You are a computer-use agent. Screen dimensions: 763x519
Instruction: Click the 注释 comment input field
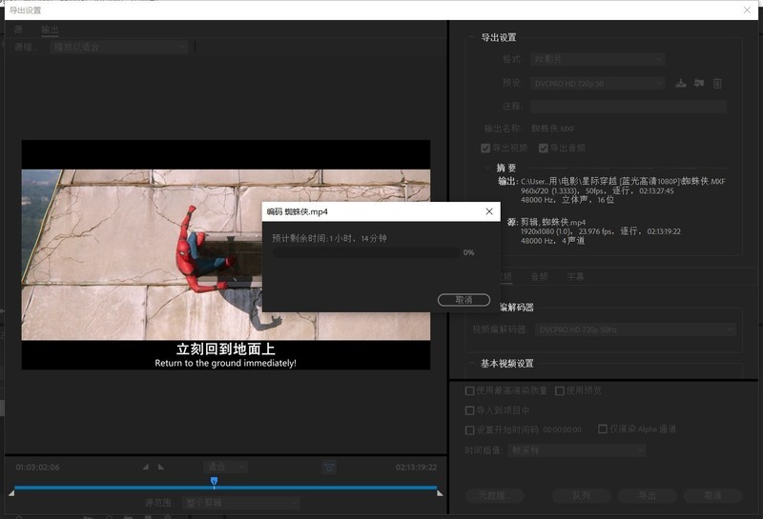pos(629,107)
